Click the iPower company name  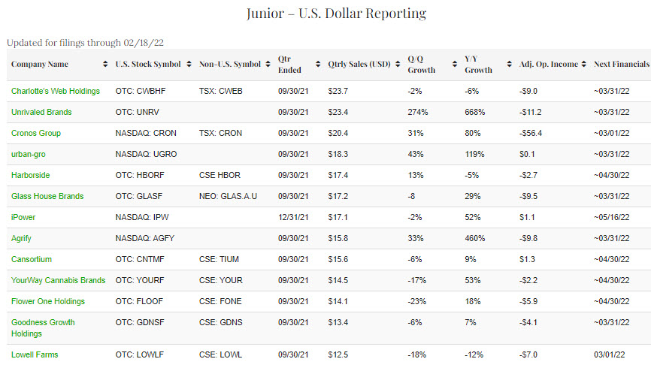[23, 217]
